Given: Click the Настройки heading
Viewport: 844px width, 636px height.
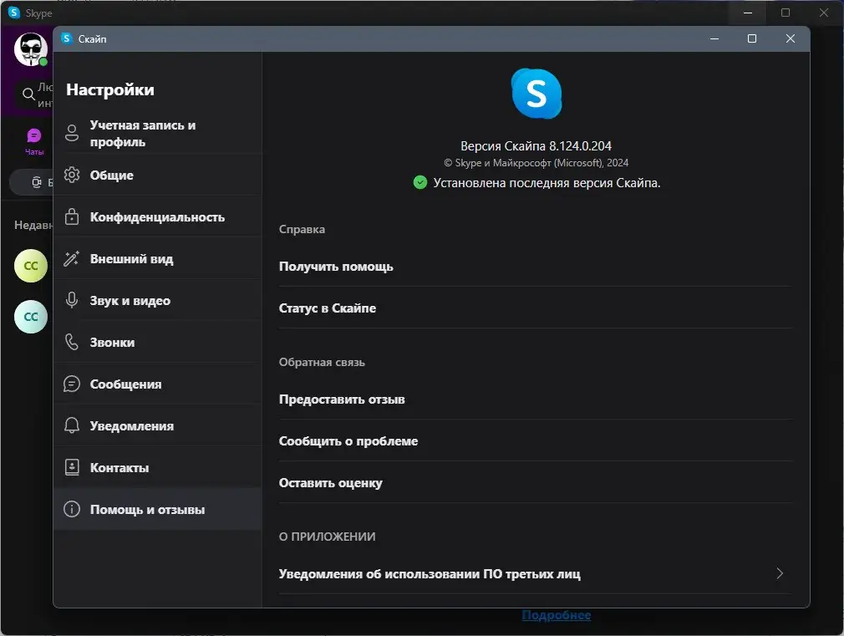Looking at the screenshot, I should pyautogui.click(x=110, y=89).
